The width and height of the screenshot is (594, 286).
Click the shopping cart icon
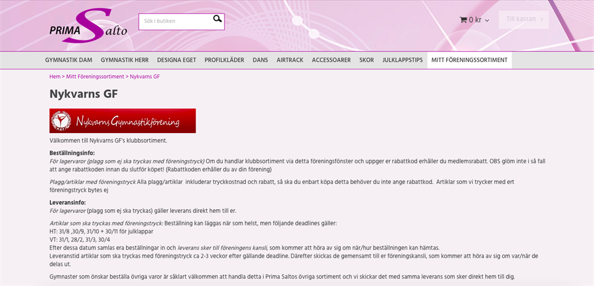click(463, 20)
